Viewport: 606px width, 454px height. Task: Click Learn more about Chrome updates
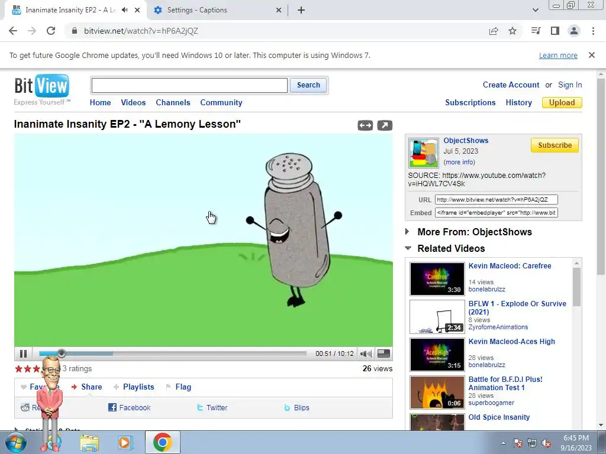tap(558, 55)
